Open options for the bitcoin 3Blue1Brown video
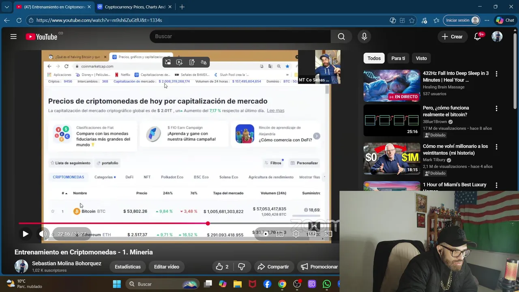519x292 pixels. click(496, 109)
